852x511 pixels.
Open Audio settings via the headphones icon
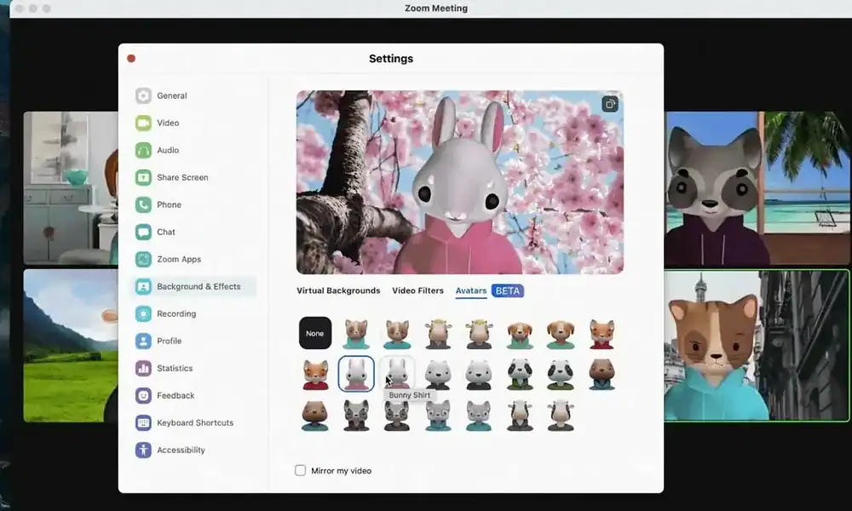(x=143, y=150)
